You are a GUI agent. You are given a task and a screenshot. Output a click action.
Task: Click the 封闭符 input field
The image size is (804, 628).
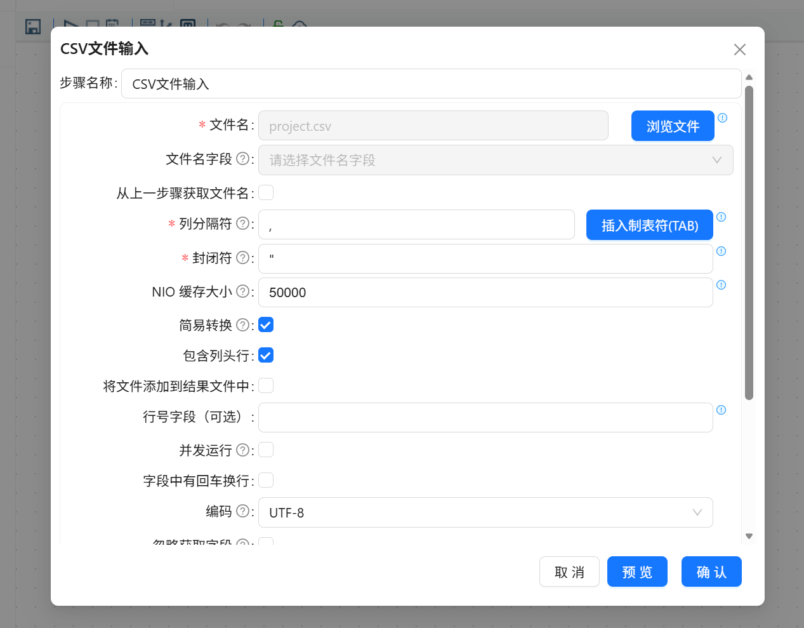tap(485, 258)
